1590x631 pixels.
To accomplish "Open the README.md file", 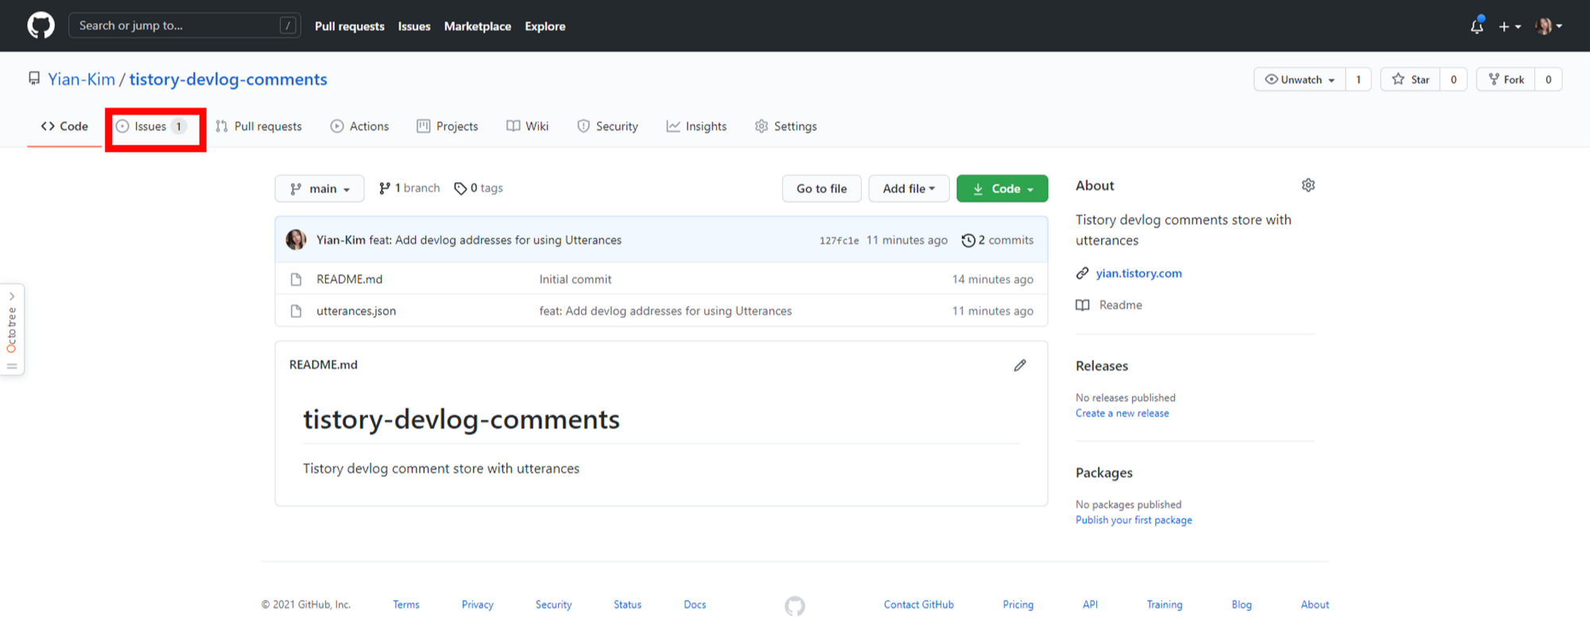I will tap(349, 279).
